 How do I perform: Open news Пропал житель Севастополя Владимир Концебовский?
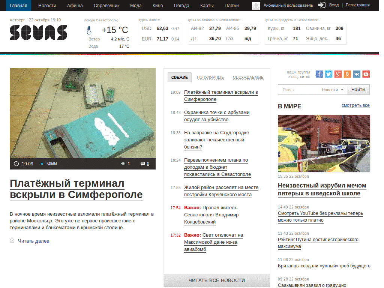pos(211,215)
